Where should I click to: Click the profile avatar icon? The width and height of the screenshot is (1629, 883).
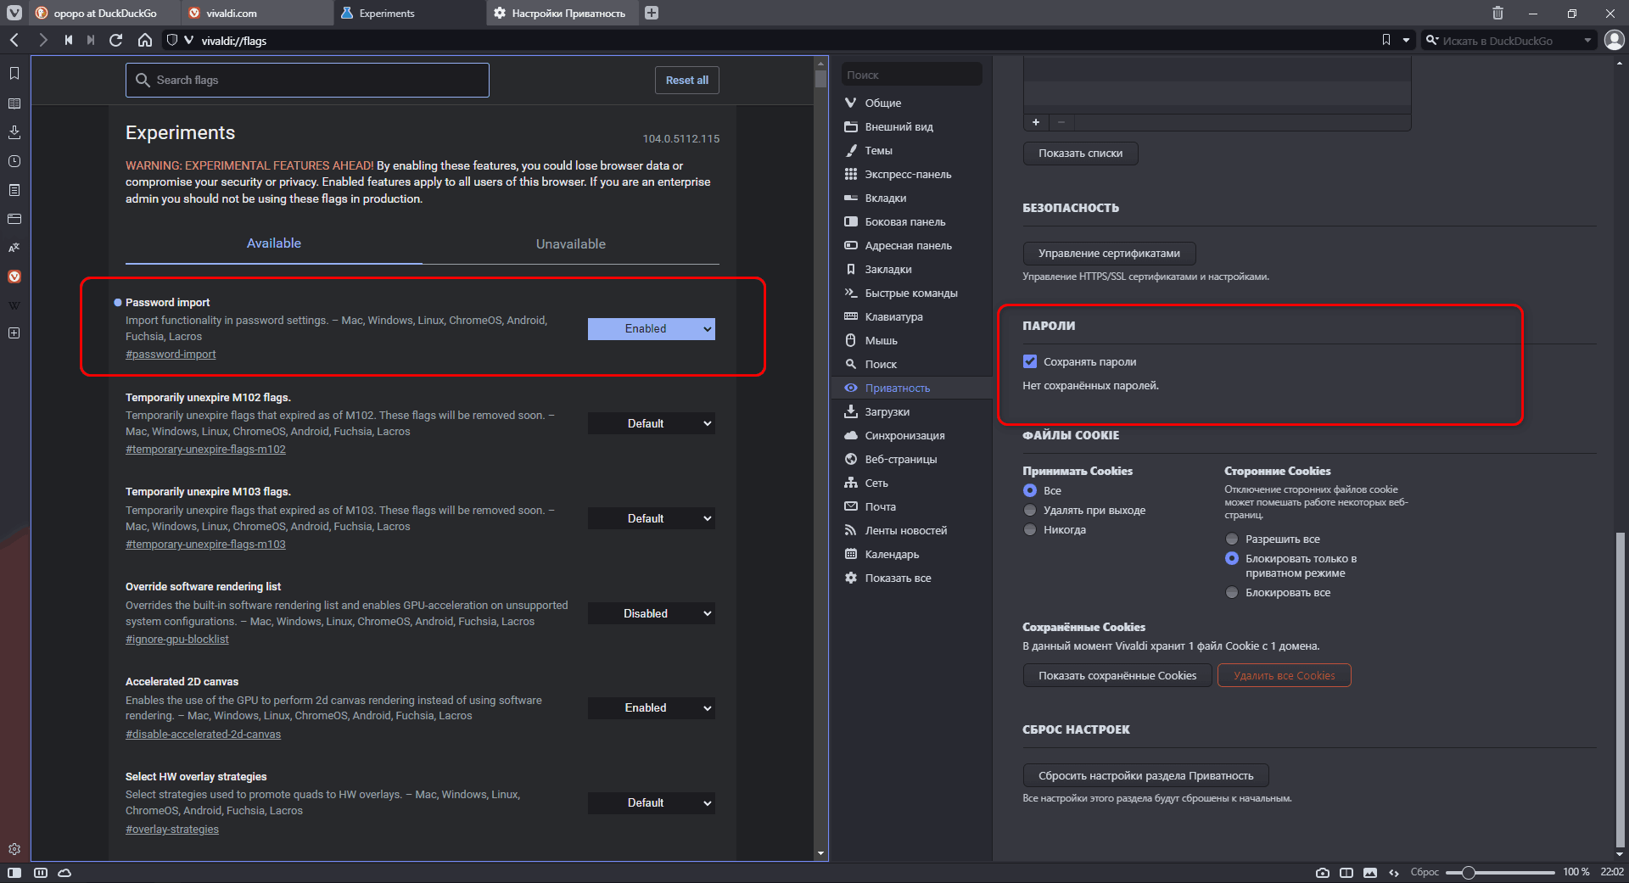click(x=1615, y=40)
